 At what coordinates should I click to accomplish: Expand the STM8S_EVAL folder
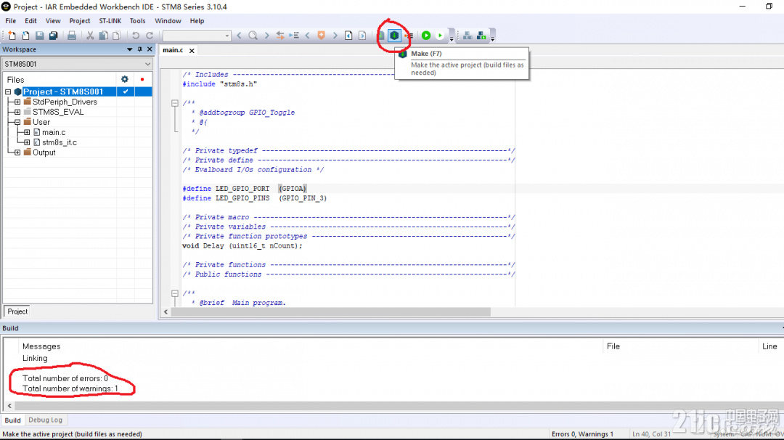[17, 112]
